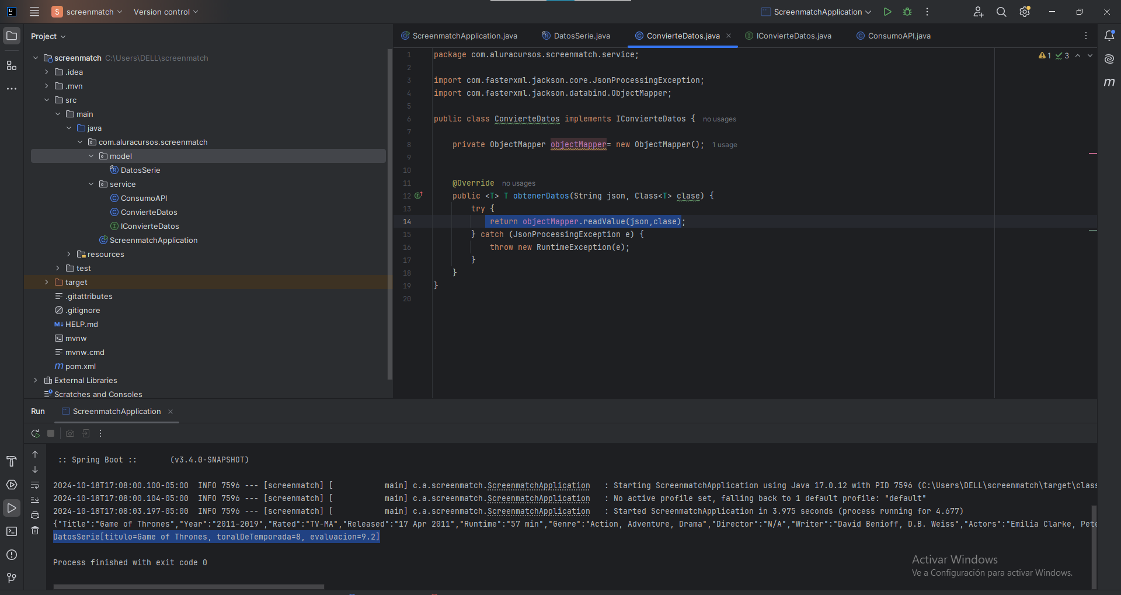Collapse the model package
1121x595 pixels.
[91, 156]
